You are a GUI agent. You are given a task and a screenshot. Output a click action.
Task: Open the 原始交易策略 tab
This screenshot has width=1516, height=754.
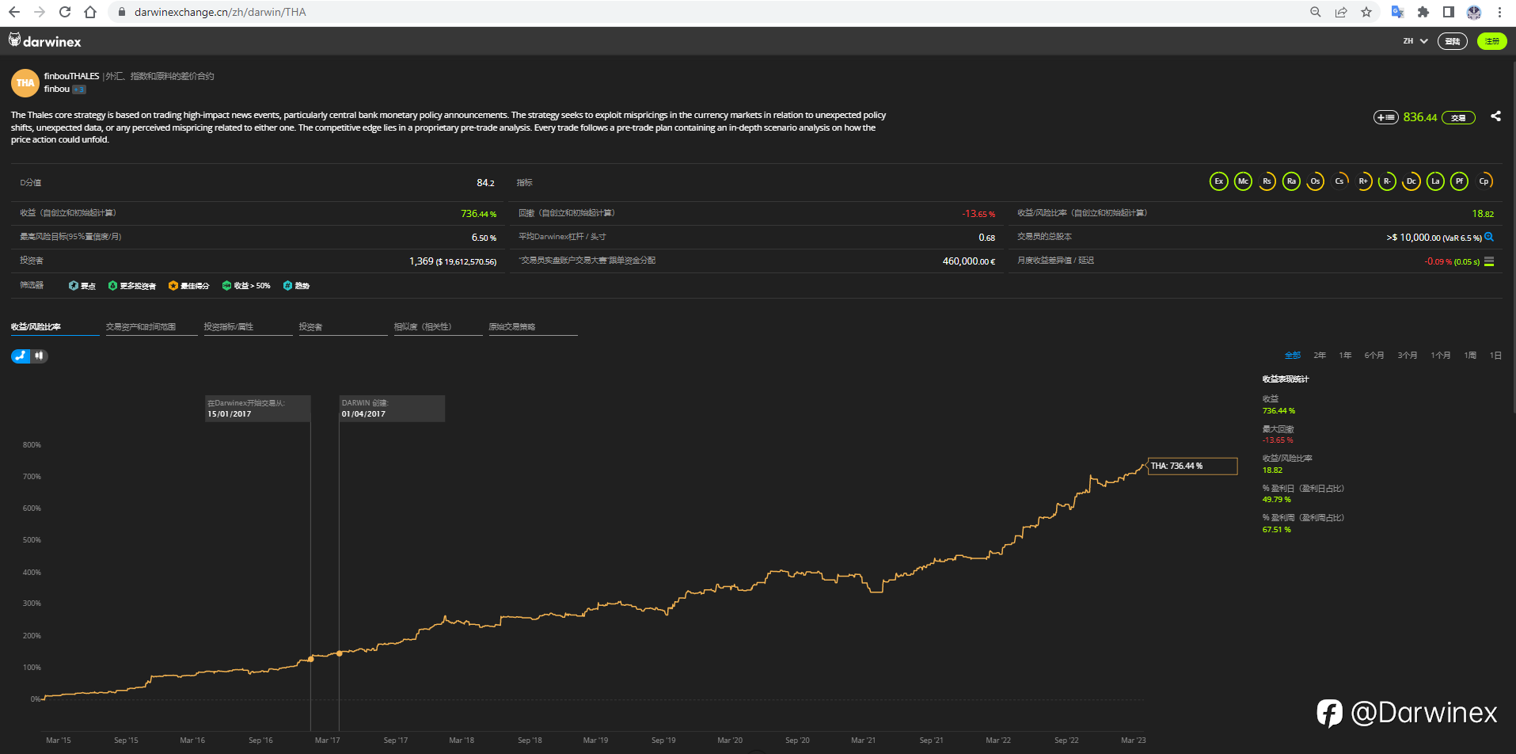click(x=533, y=327)
